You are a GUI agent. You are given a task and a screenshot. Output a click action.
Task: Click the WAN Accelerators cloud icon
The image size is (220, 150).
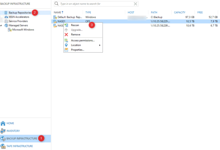[6, 17]
